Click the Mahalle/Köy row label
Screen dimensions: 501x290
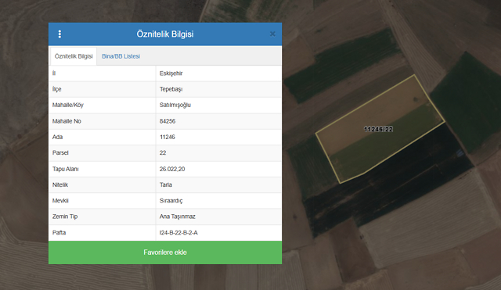click(x=68, y=105)
